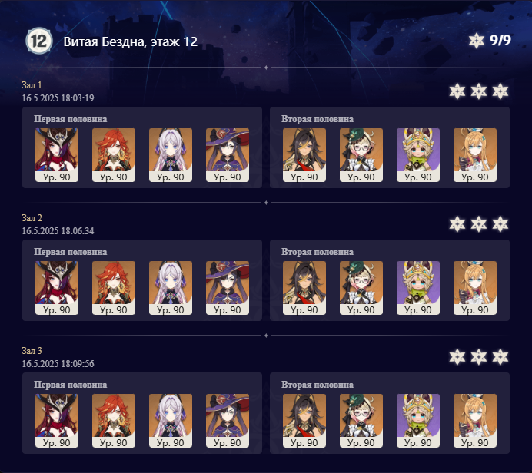The image size is (532, 473).
Task: Select orange-haired character in Зал 1 first half
Action: coord(114,155)
